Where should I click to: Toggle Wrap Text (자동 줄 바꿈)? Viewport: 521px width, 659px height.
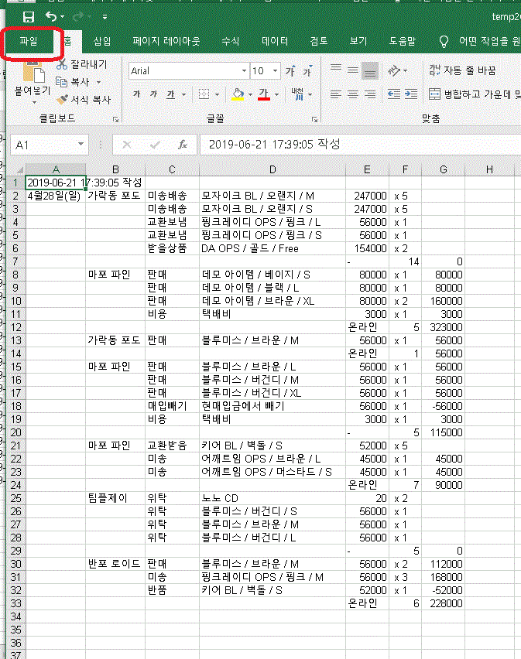[462, 70]
